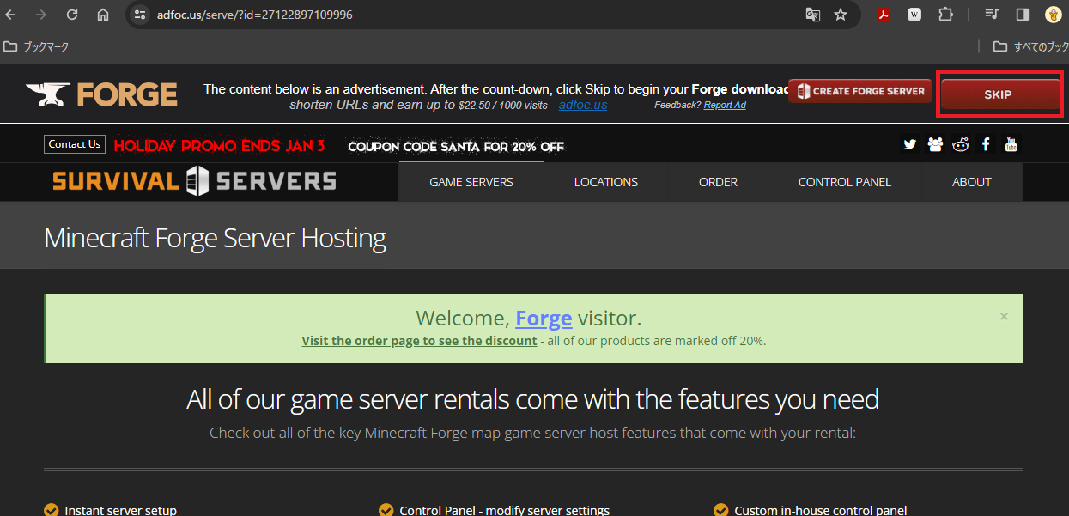Open the Chrome extensions puzzle icon
Image resolution: width=1069 pixels, height=516 pixels.
pyautogui.click(x=945, y=15)
